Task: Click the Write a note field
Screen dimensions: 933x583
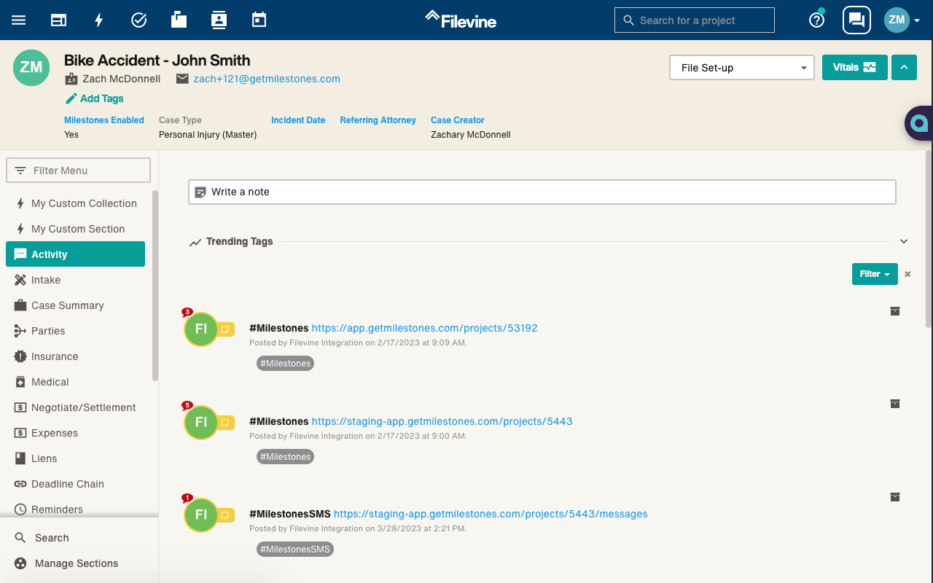Action: tap(542, 192)
